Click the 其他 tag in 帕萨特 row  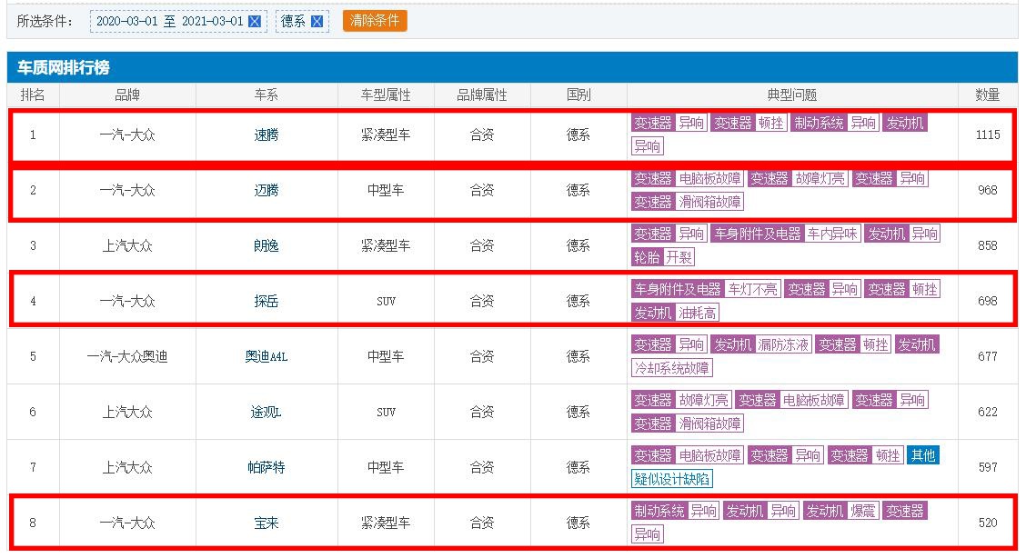coord(922,456)
